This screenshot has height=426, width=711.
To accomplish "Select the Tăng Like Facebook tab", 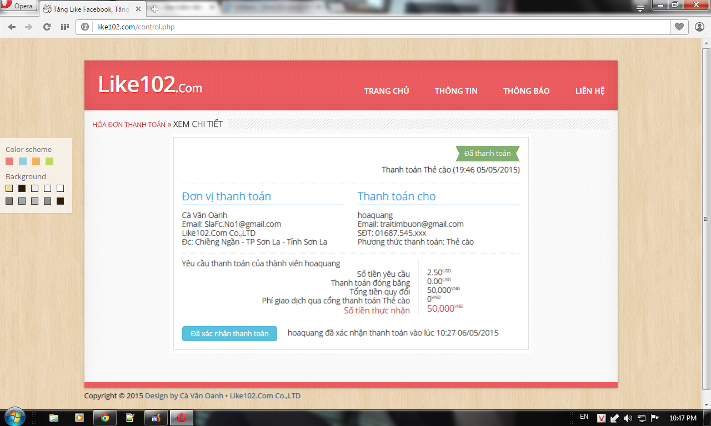I will click(x=92, y=9).
